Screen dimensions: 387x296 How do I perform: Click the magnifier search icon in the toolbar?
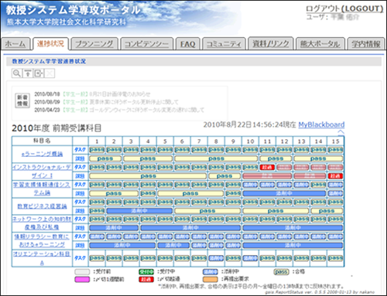17,73
